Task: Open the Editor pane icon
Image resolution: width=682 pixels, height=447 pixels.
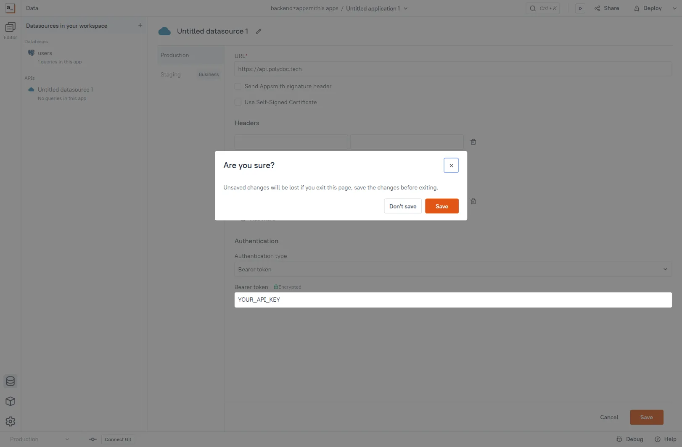Action: 11,27
